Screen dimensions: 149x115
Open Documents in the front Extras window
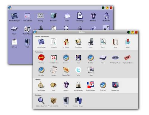(54, 42)
